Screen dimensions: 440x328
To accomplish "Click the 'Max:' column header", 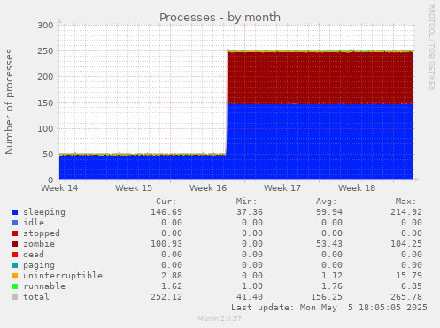I will 405,202.
